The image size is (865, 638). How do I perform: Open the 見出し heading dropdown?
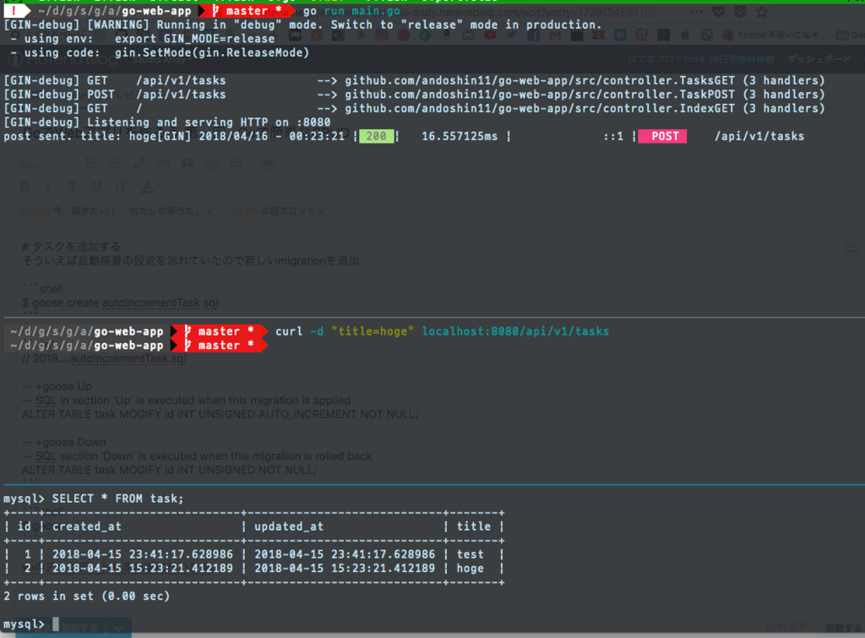(46, 164)
